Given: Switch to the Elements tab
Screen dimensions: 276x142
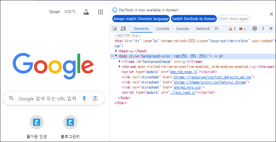Looking at the screenshot, I should [141, 29].
